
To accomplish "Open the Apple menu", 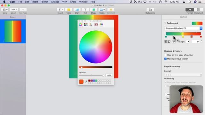I will [x=4, y=2].
